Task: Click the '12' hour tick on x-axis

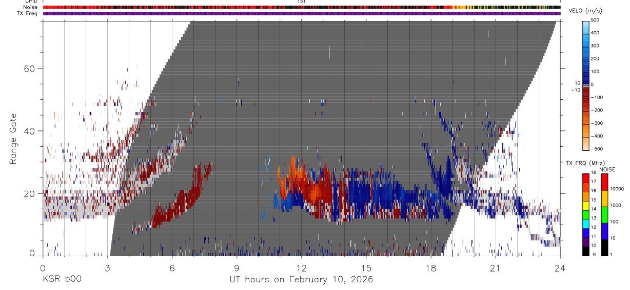Action: 302,268
